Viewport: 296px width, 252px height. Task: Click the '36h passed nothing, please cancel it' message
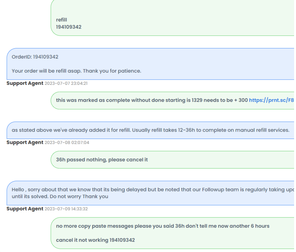tap(102, 160)
